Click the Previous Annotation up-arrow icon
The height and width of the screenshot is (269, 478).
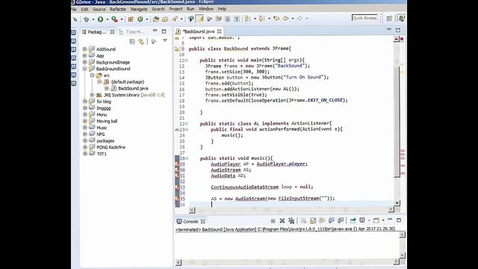[261, 19]
